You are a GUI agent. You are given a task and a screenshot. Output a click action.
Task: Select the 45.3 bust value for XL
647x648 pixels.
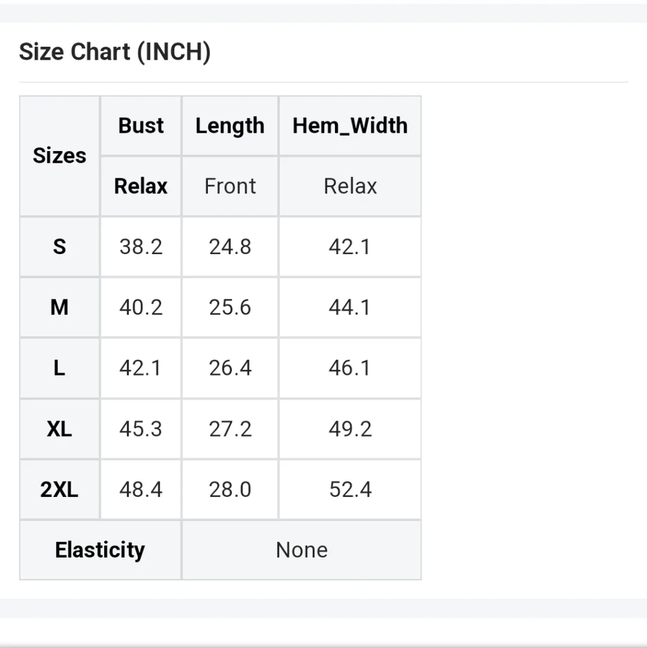(141, 428)
